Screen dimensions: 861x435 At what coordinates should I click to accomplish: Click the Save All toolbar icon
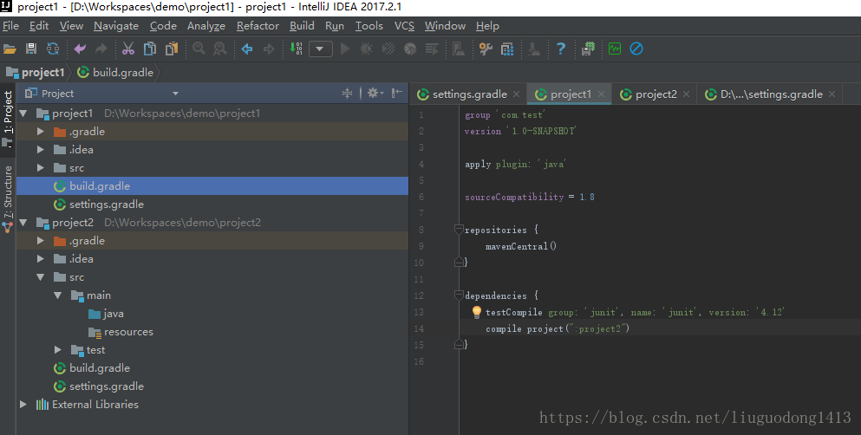(x=30, y=49)
